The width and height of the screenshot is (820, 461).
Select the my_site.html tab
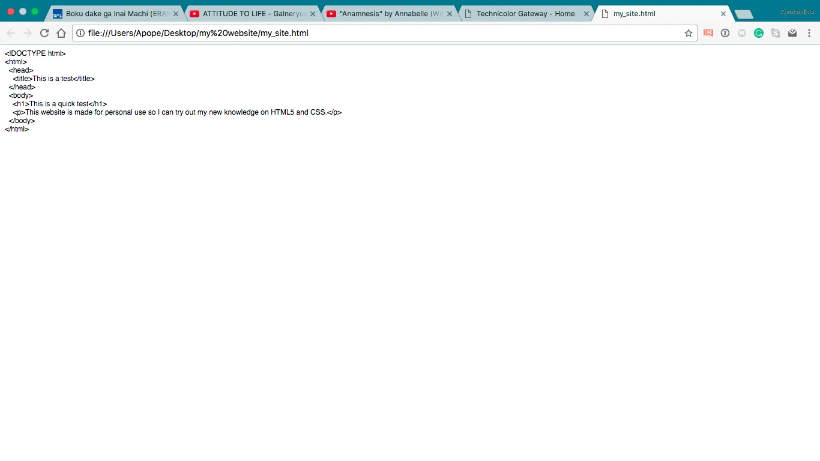pyautogui.click(x=663, y=13)
